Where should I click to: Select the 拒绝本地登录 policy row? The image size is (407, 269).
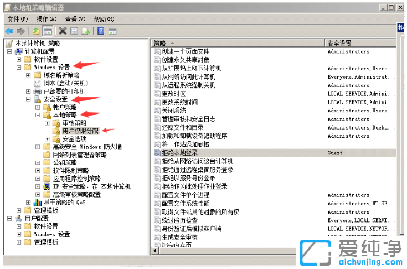[179, 153]
